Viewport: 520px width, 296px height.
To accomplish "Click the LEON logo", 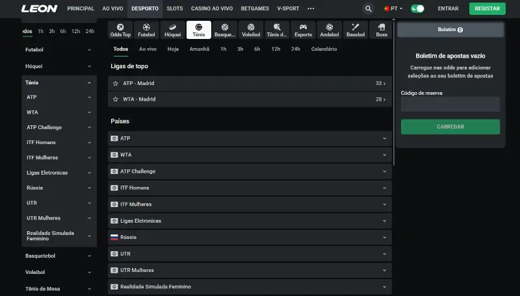I will (39, 8).
